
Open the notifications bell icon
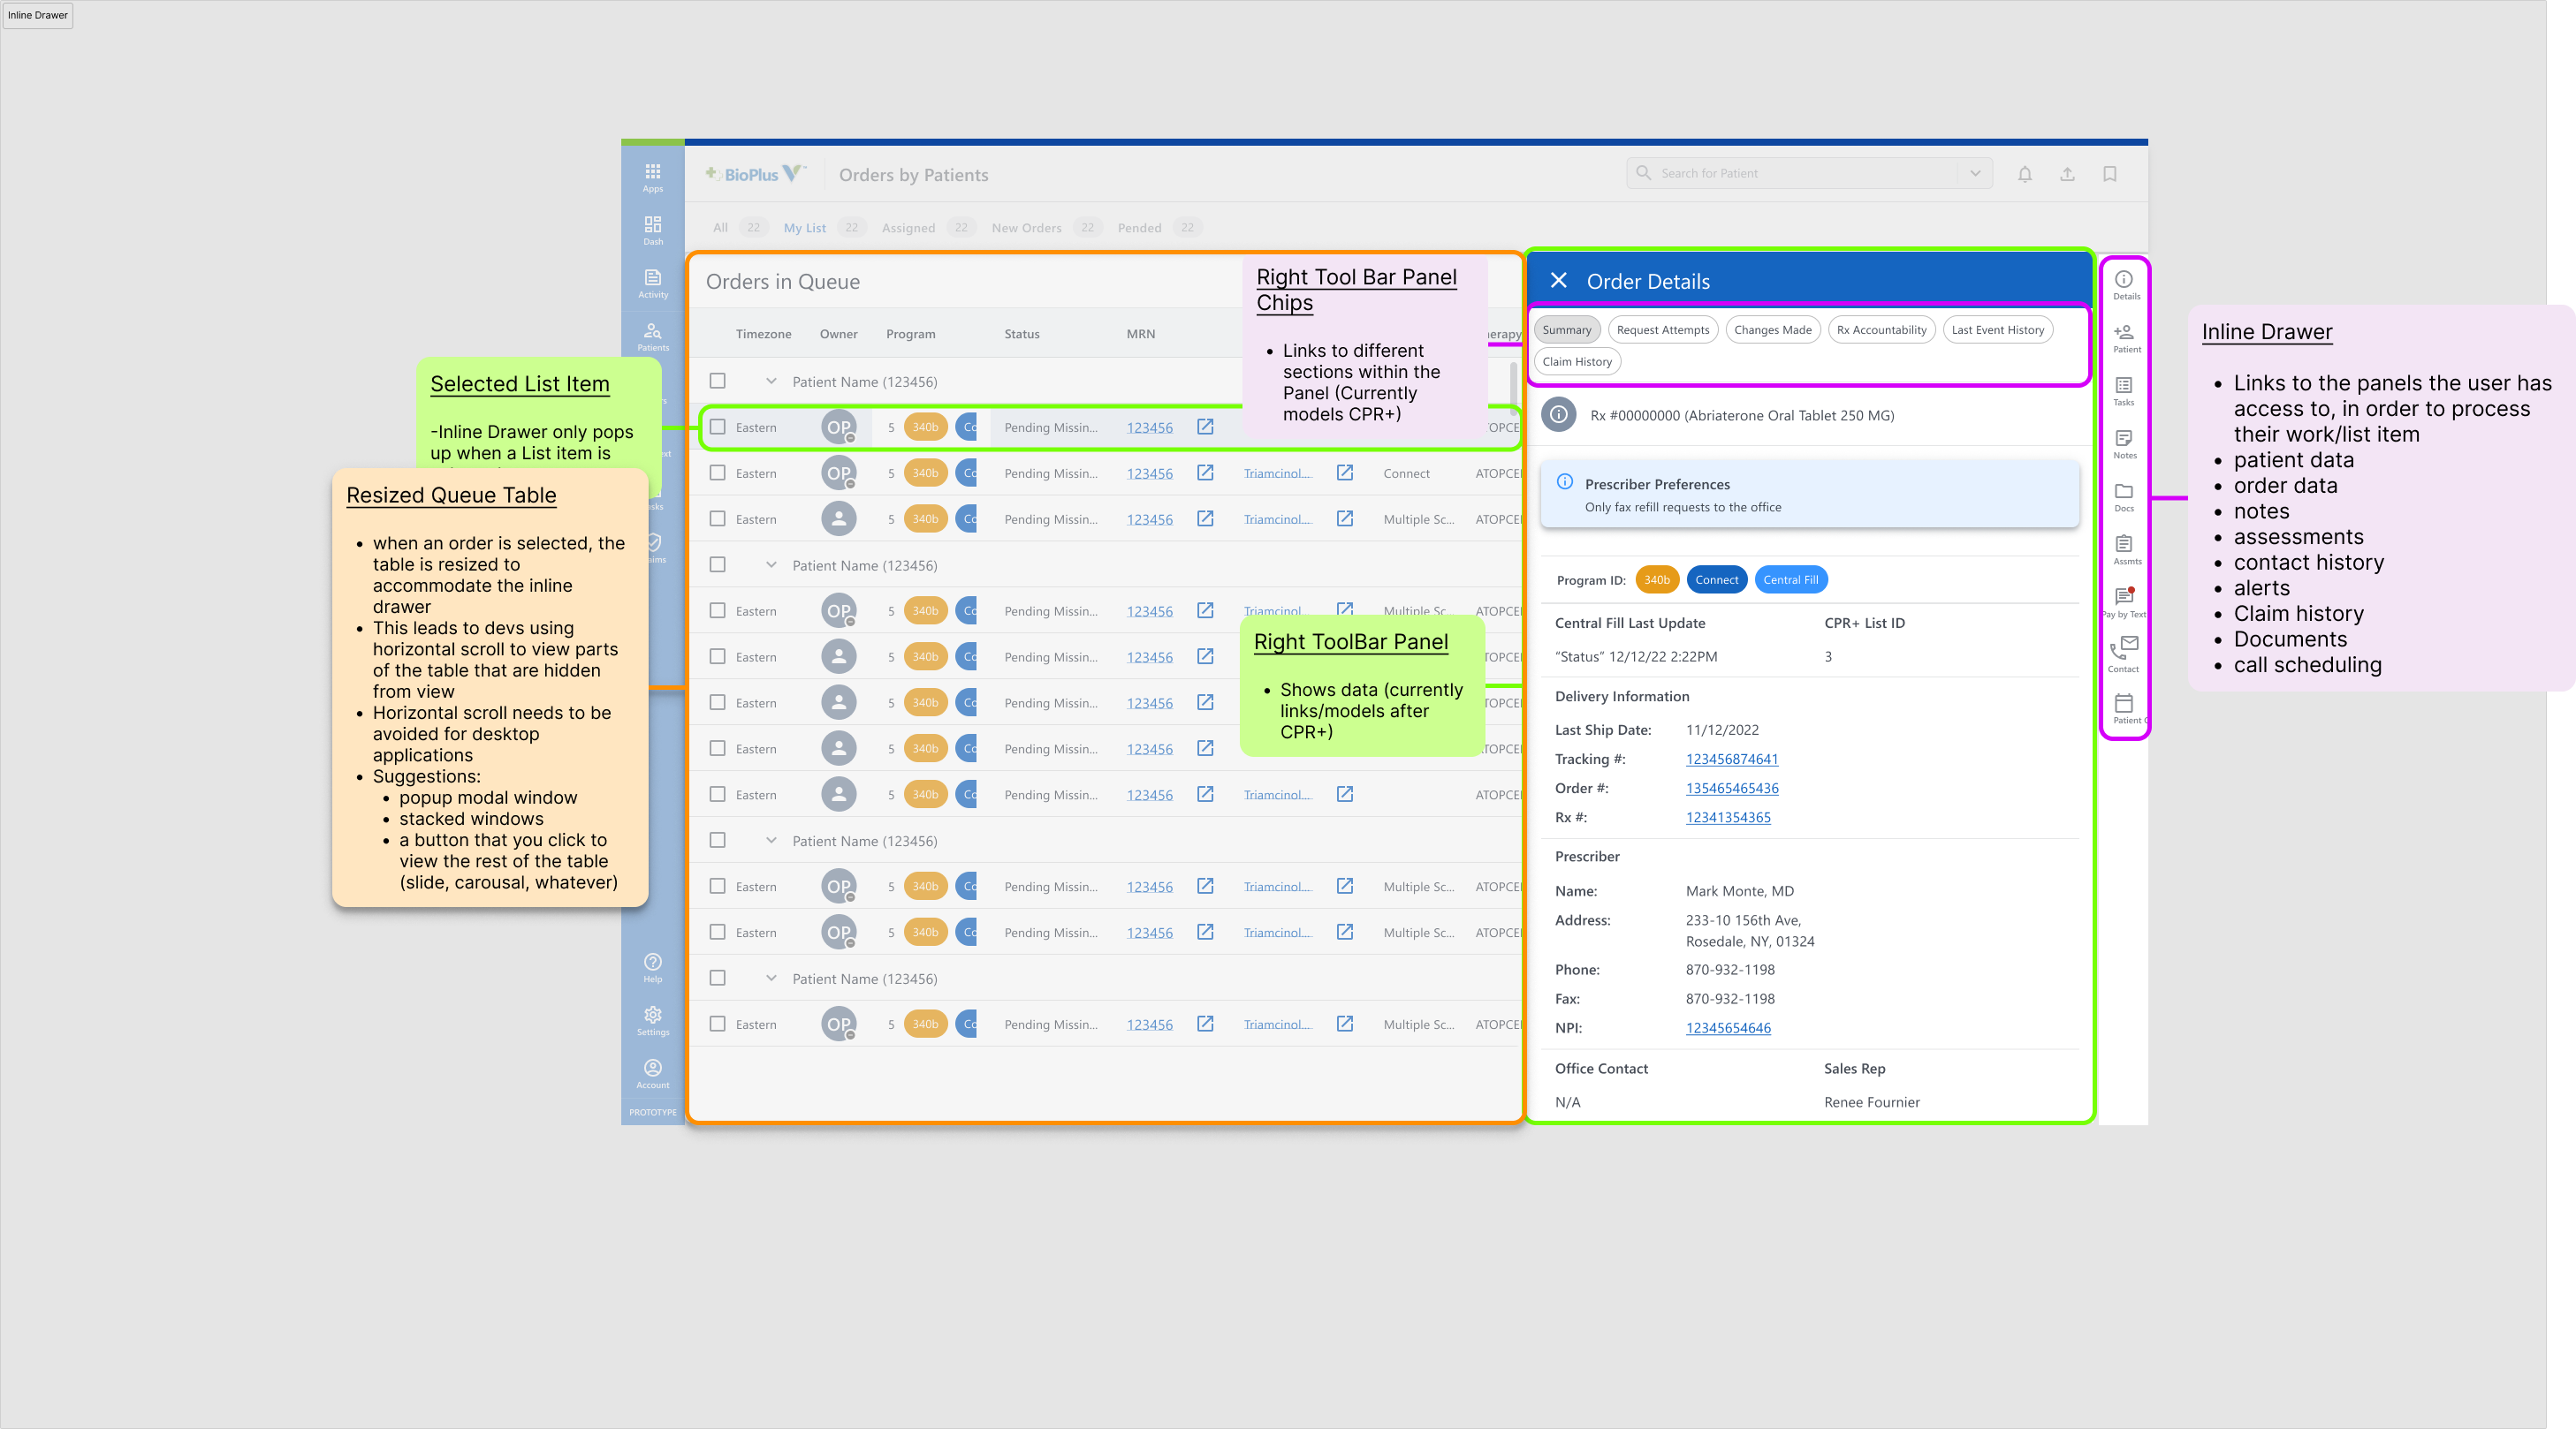click(2025, 173)
